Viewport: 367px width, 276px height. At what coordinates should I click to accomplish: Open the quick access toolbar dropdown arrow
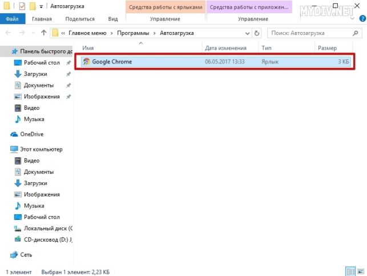pos(41,6)
